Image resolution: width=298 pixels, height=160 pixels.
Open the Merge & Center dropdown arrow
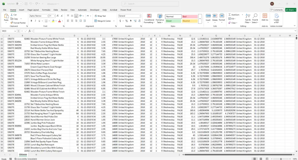click(x=114, y=21)
